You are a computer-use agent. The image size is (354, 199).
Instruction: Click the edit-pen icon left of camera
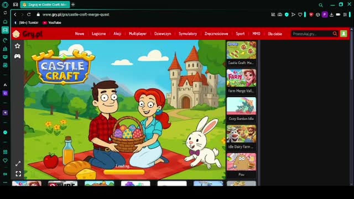pyautogui.click(x=273, y=15)
